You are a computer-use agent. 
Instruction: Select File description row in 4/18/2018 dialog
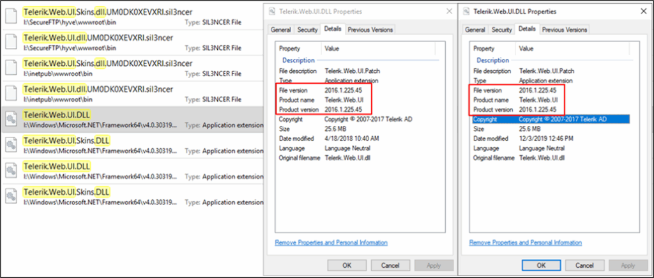click(x=356, y=71)
